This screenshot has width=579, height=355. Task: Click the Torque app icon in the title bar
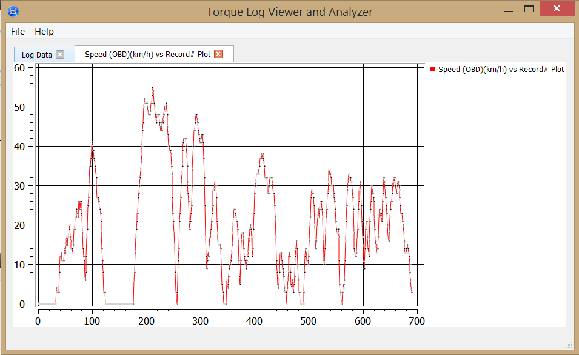[x=13, y=10]
